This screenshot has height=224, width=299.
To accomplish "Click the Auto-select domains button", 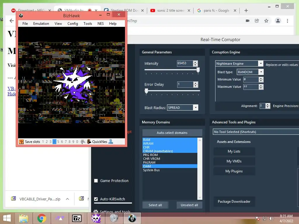I will [x=172, y=133].
